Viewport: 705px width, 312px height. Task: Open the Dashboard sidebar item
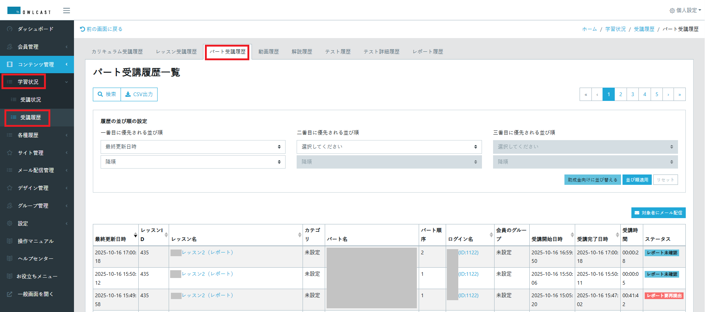(x=36, y=29)
